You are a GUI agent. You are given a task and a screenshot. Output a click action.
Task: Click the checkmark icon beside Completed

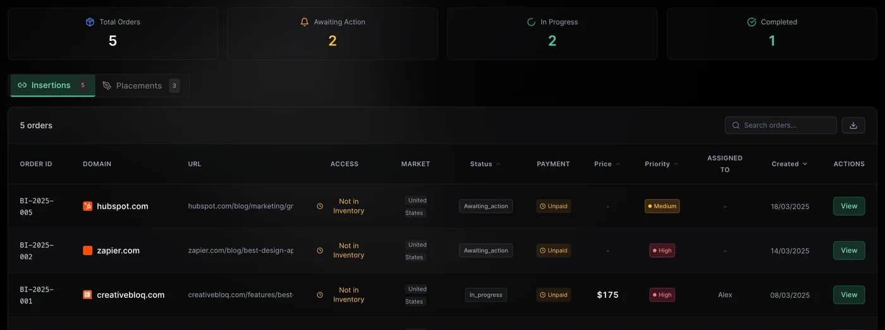[x=752, y=22]
